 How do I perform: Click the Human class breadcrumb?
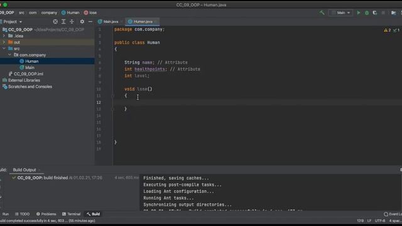pos(70,13)
